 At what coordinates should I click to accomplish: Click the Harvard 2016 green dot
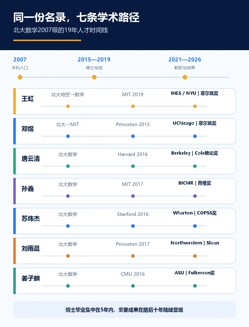pyautogui.click(x=133, y=166)
